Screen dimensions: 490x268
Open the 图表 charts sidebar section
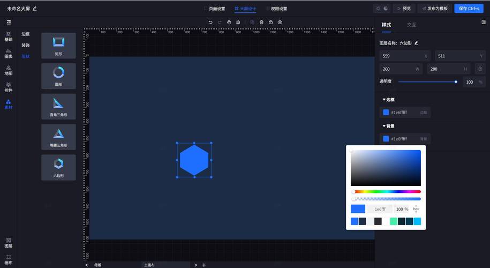(x=9, y=53)
